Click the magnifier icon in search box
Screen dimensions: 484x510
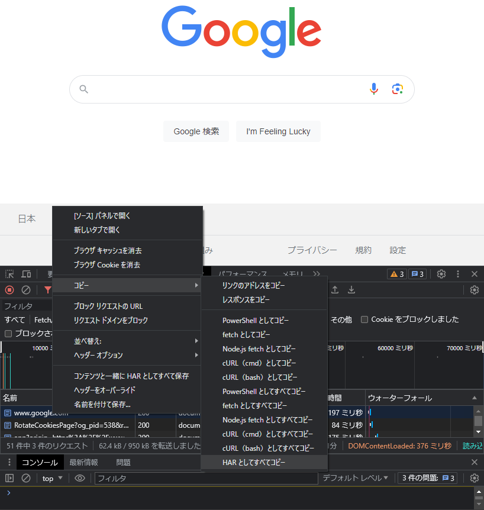pos(84,89)
